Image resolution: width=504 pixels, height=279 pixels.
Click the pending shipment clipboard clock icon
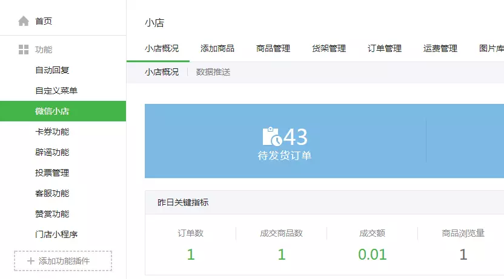tap(272, 136)
